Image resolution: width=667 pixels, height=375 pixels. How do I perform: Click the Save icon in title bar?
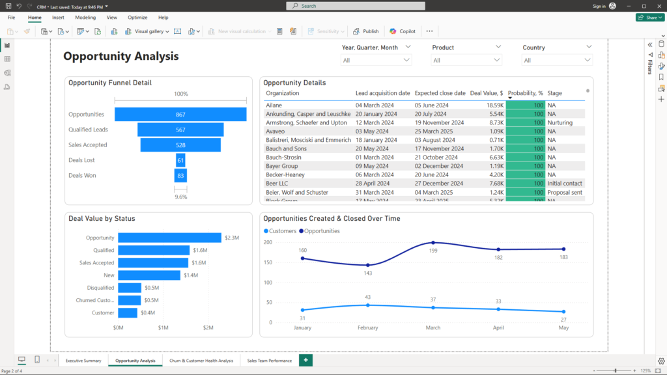[7, 6]
